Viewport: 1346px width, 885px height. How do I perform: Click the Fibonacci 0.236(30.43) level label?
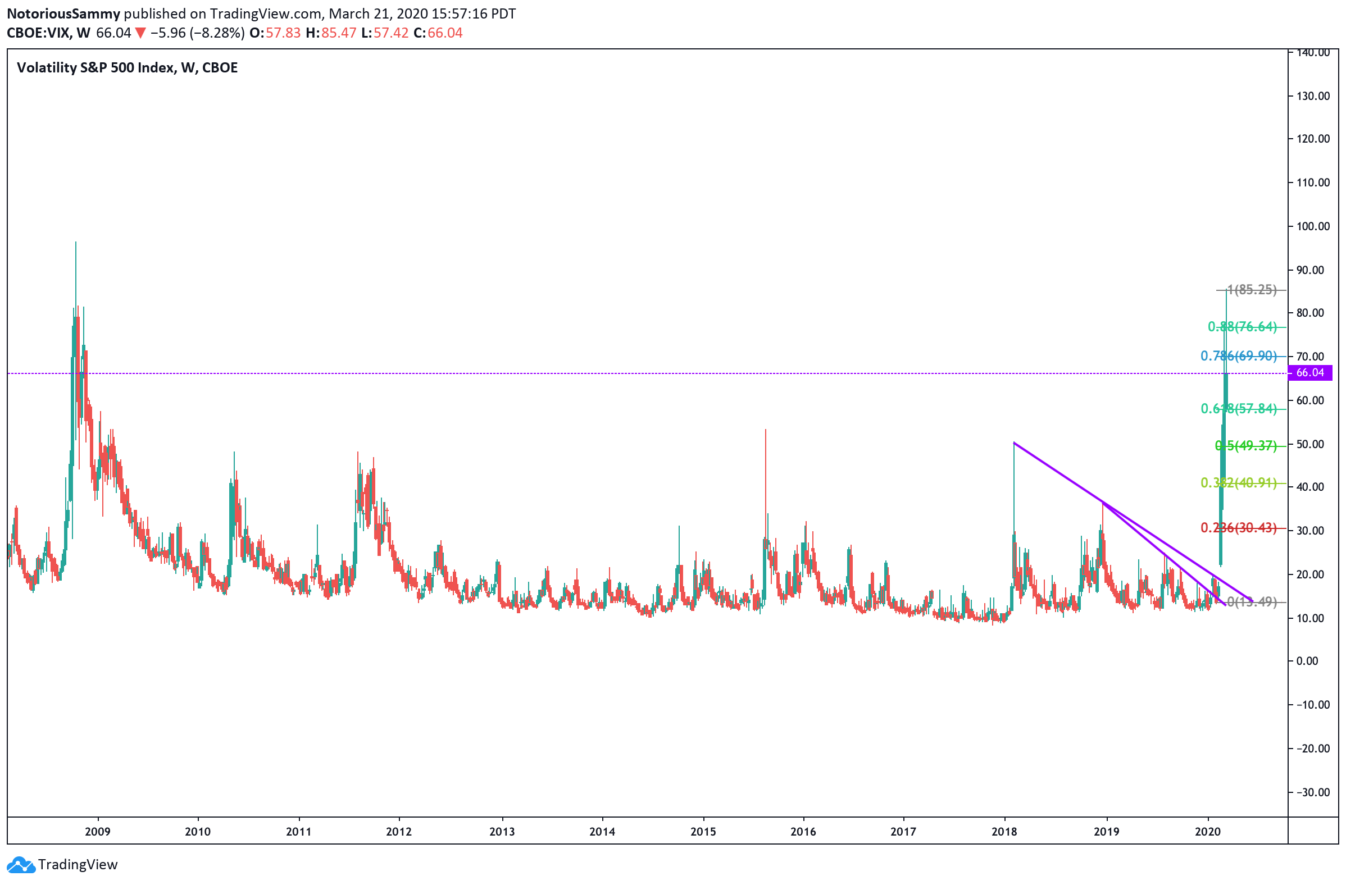pyautogui.click(x=1239, y=528)
